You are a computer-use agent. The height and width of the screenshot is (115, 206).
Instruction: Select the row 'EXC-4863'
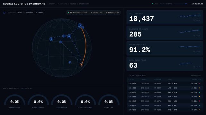click(165, 88)
